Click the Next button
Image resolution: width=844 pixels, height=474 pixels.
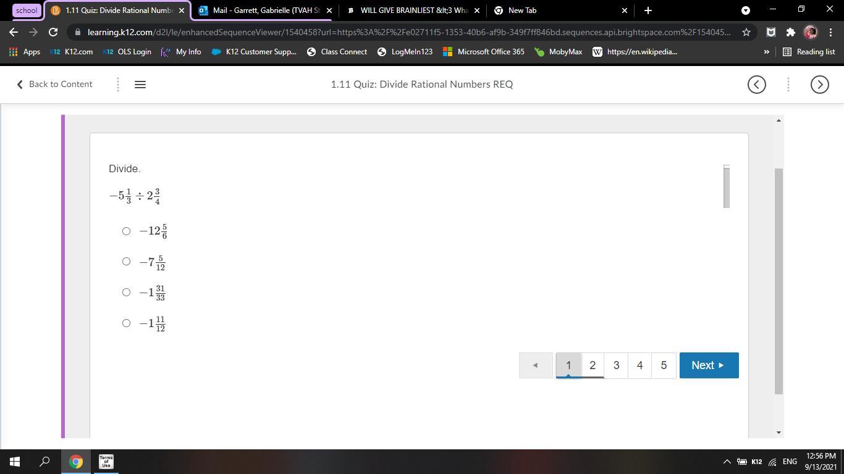(709, 365)
